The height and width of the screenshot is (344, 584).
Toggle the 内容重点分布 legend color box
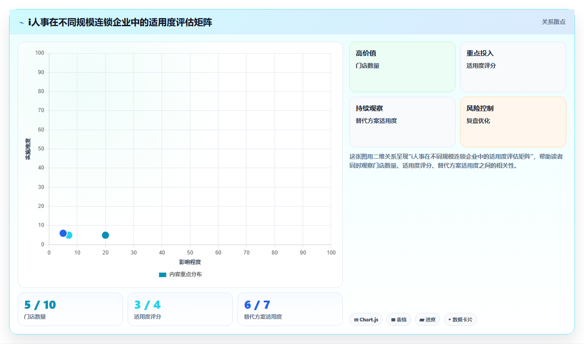click(162, 274)
